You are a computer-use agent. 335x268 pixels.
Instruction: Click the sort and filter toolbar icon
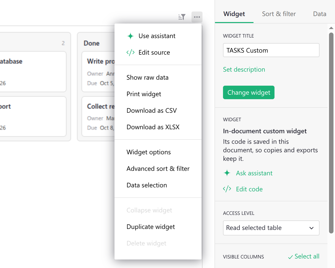[x=182, y=17]
